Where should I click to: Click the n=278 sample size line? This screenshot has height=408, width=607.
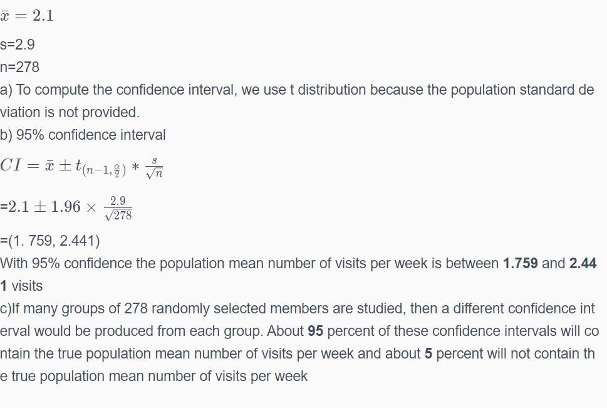(19, 67)
